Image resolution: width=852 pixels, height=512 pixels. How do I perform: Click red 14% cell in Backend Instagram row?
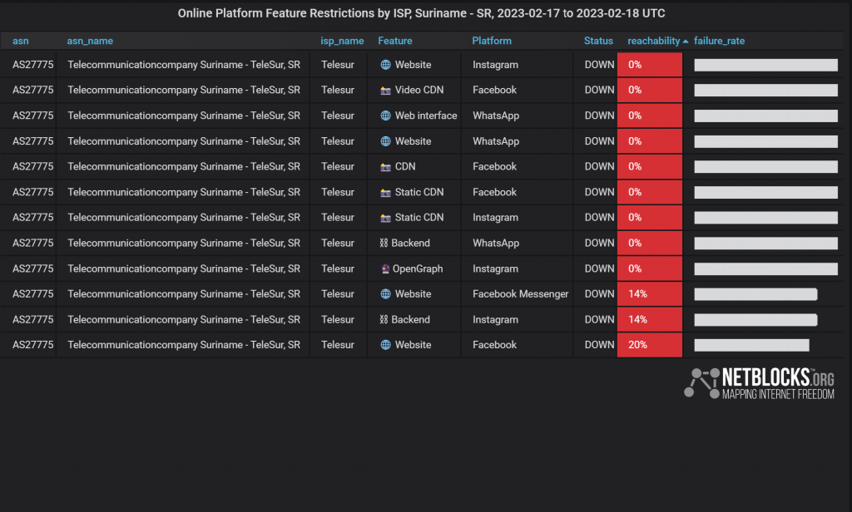point(649,319)
